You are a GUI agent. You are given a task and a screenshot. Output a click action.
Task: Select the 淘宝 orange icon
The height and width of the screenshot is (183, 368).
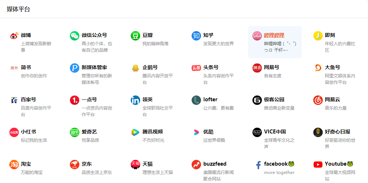pos(14,165)
